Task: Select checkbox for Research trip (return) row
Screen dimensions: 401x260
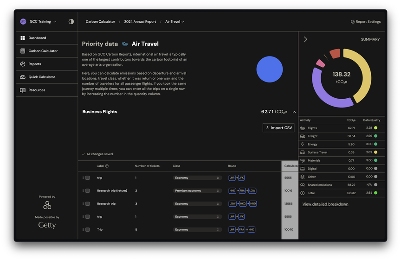Action: point(87,191)
